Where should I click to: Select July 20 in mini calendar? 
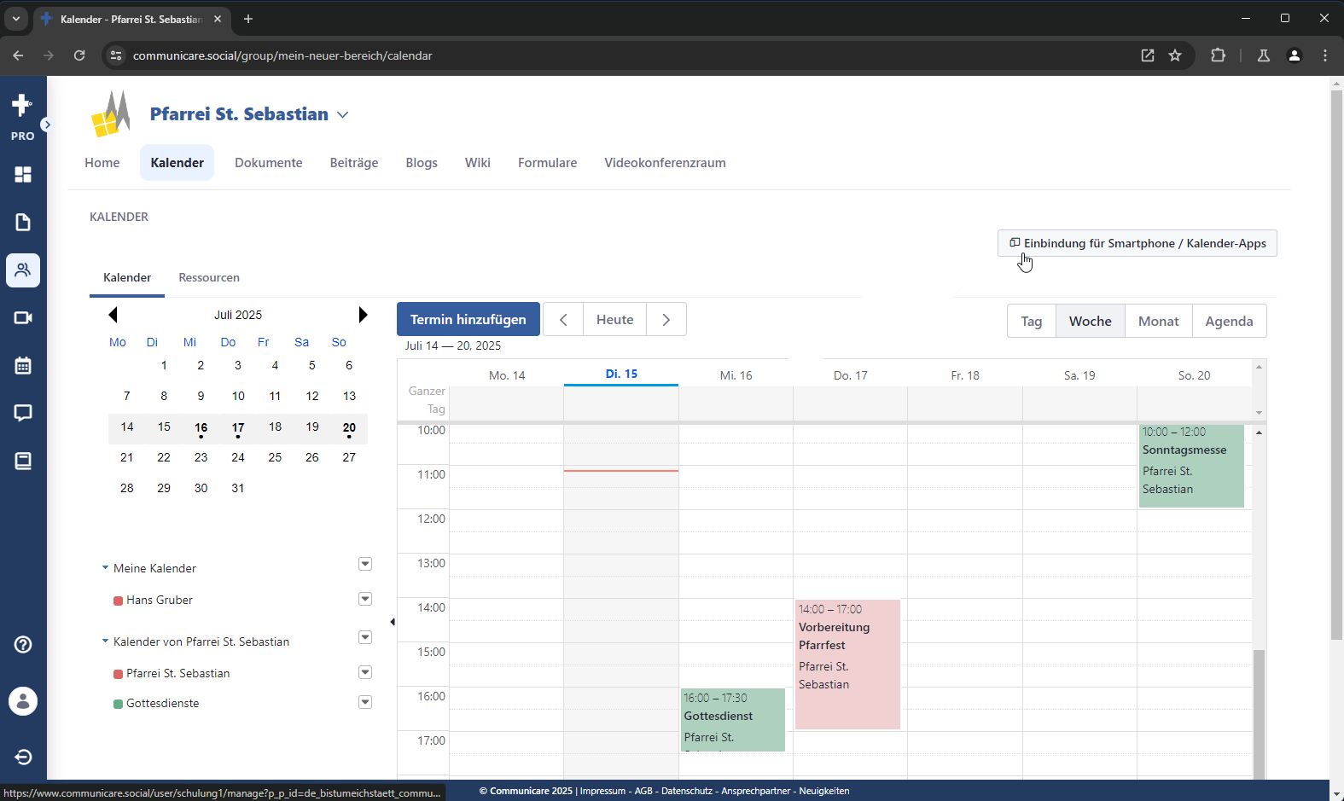point(349,428)
